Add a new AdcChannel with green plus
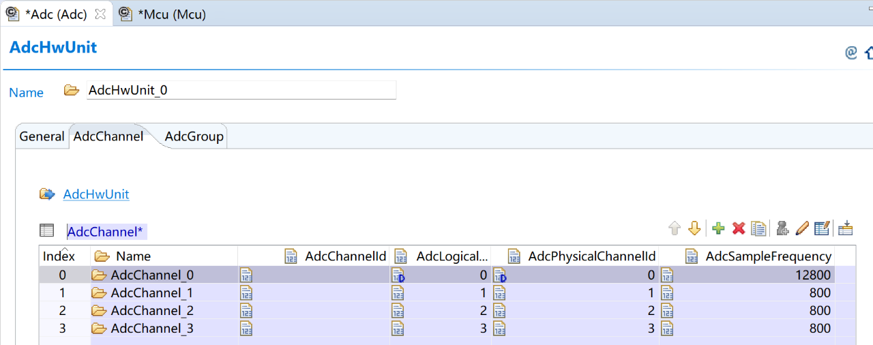 [x=718, y=228]
